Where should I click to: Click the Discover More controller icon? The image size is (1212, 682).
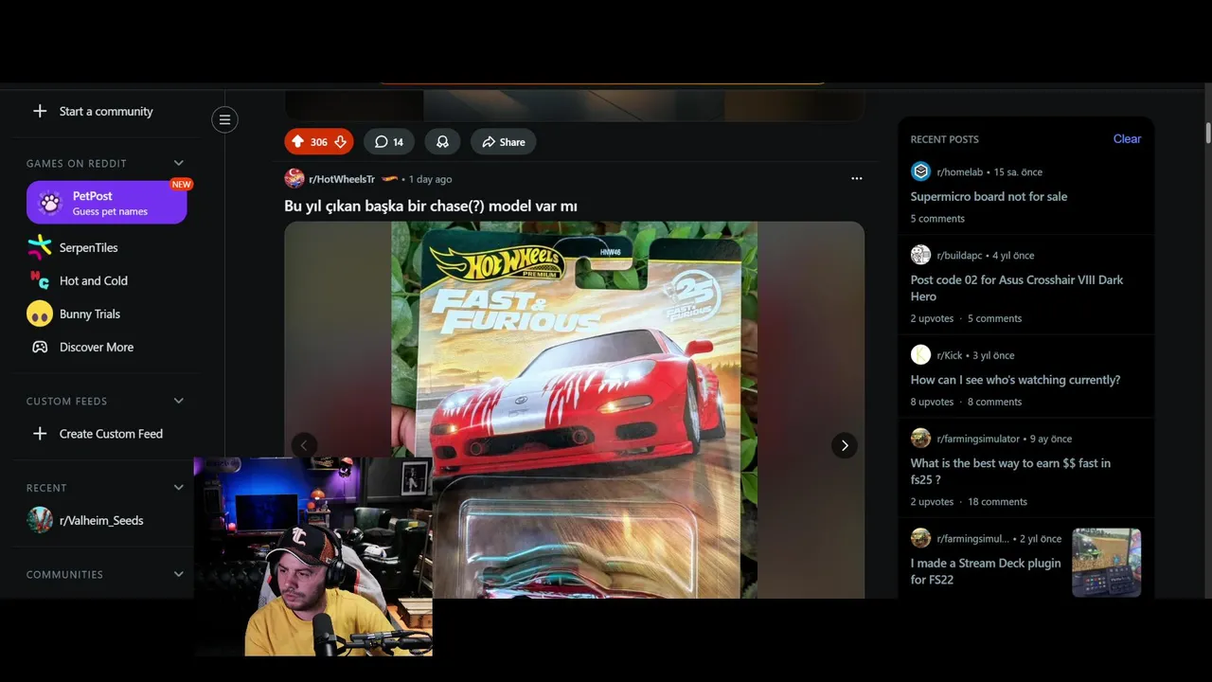coord(40,347)
